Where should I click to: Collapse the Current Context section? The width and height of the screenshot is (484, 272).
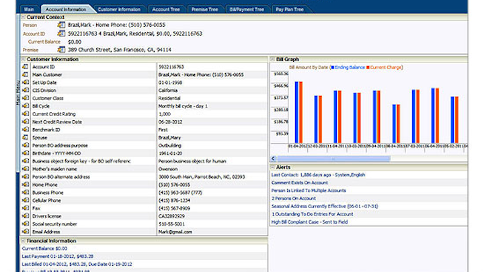(x=23, y=17)
